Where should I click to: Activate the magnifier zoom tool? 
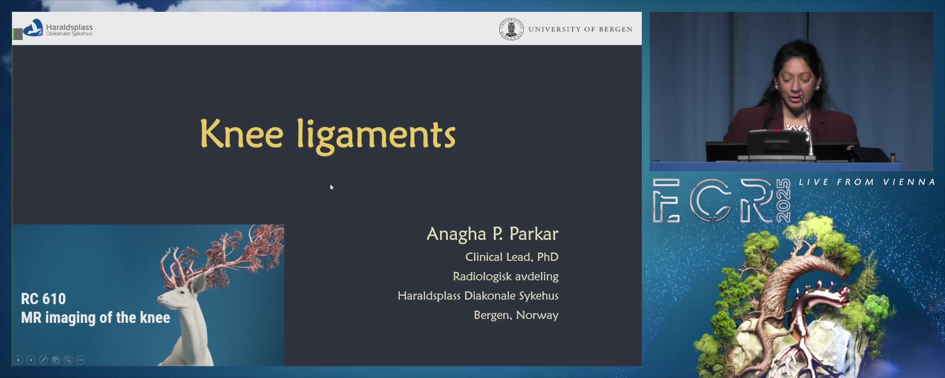68,360
